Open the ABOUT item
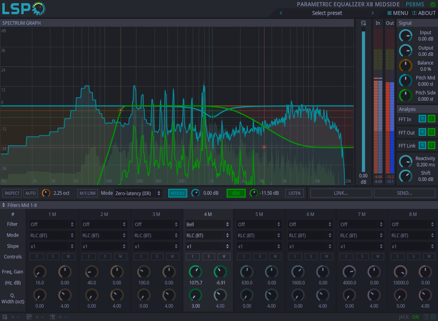The image size is (438, 321). pos(424,13)
